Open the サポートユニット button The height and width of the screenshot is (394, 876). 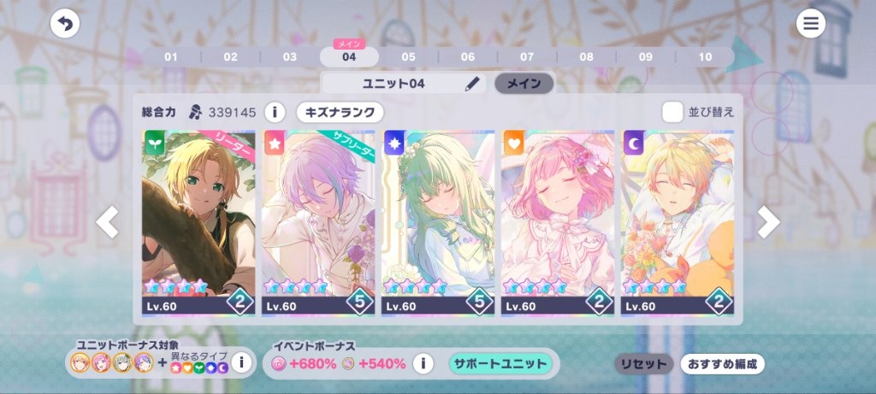500,364
